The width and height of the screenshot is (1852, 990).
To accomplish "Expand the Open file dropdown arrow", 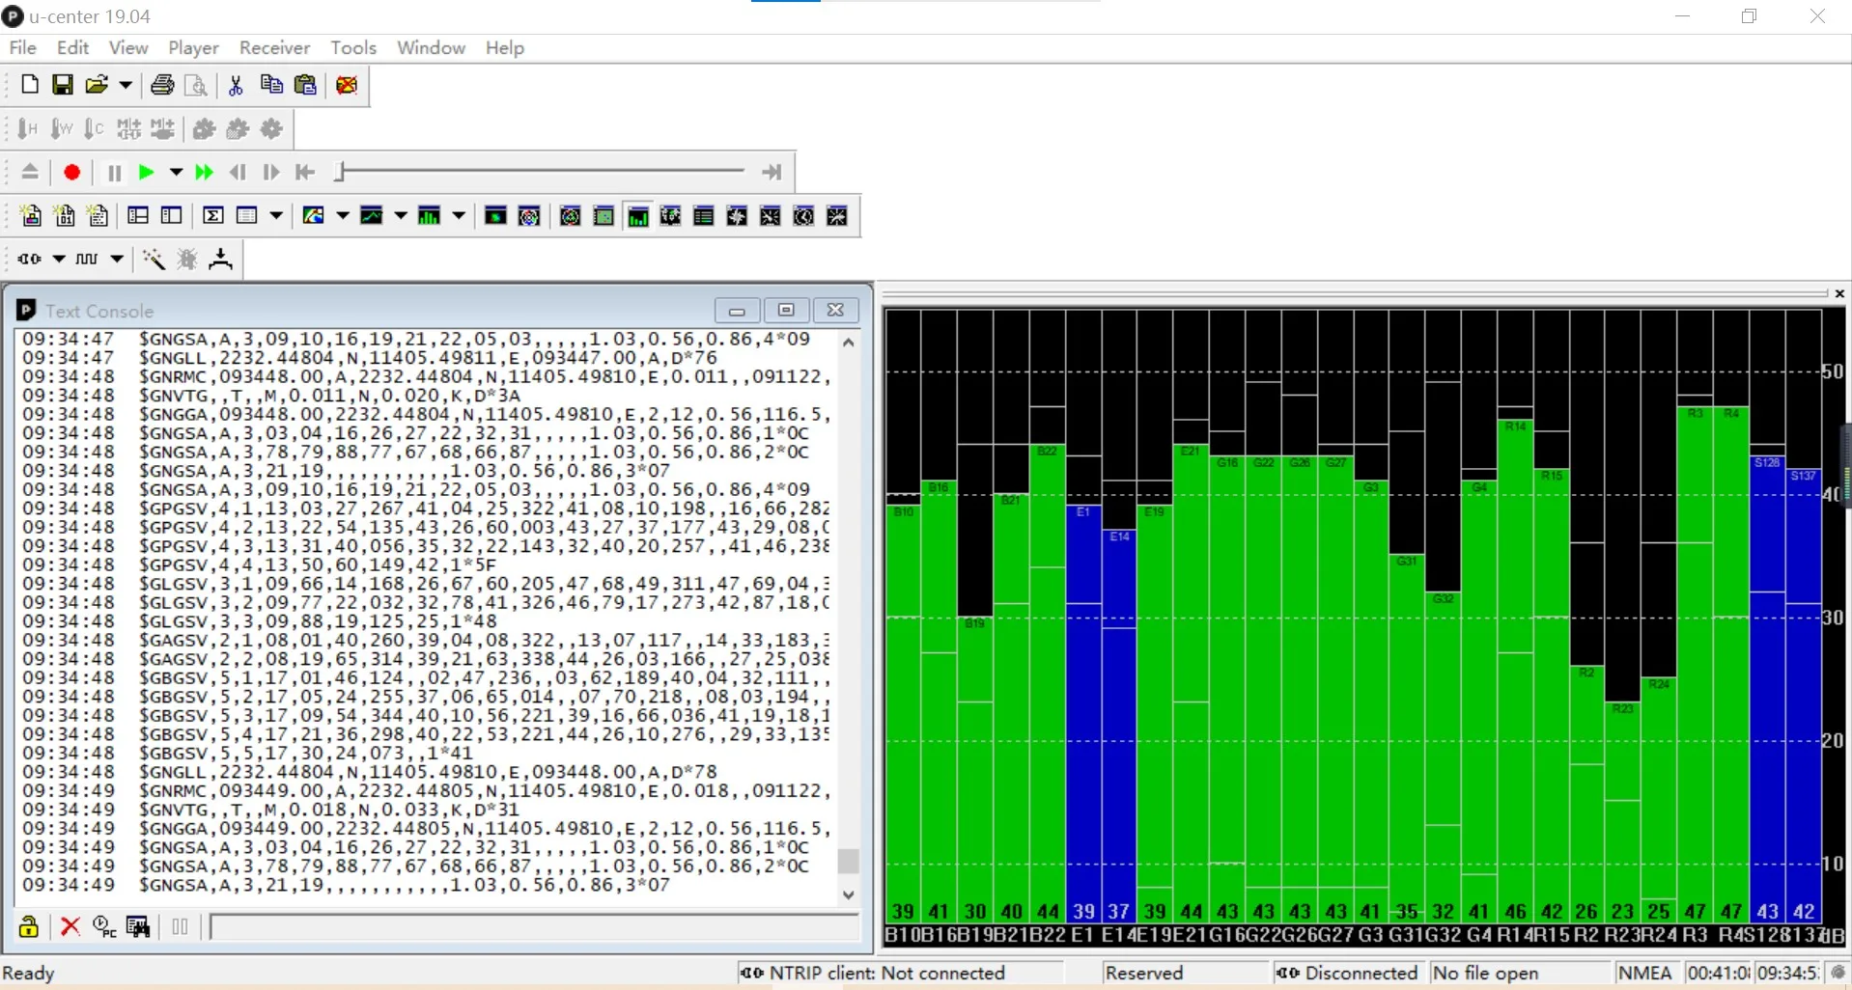I will (126, 85).
